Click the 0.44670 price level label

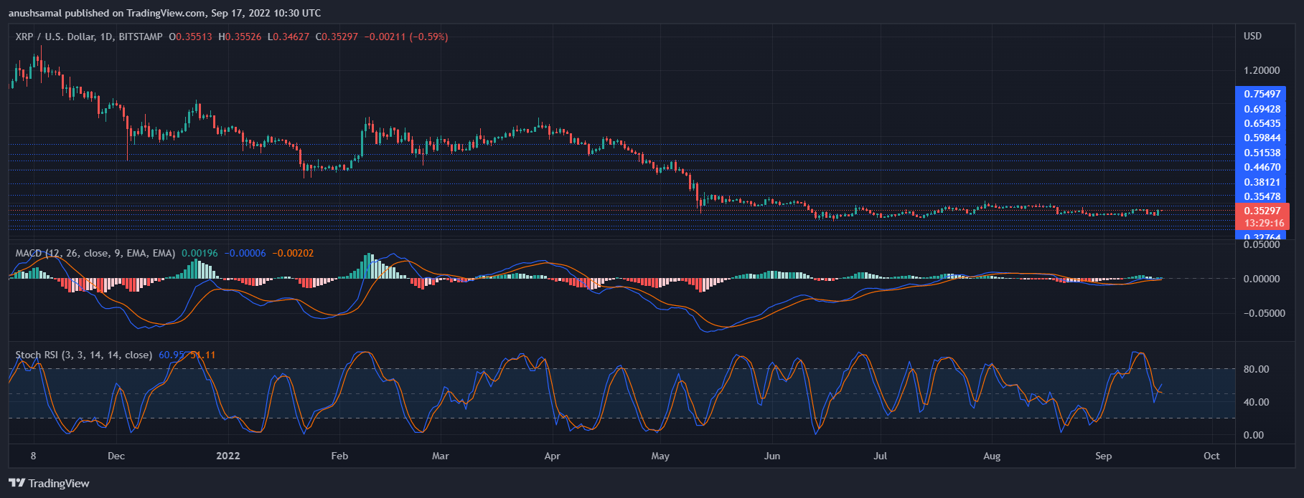point(1262,167)
